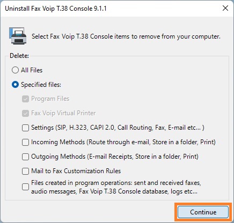Toggle the Fax Voip Virtual Printer checkbox
This screenshot has width=234, height=223.
pyautogui.click(x=25, y=113)
